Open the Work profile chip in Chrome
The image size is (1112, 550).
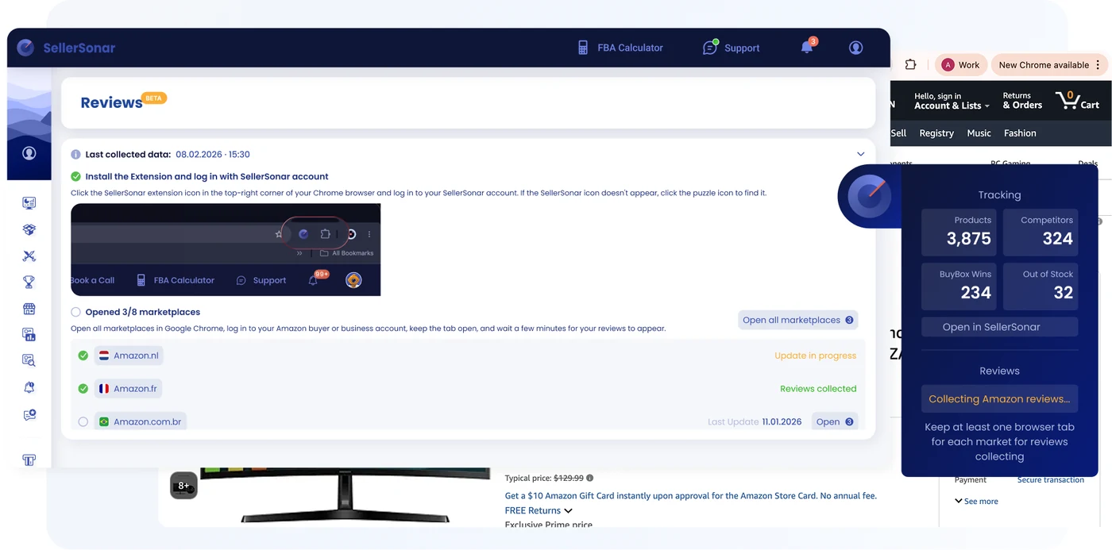click(x=960, y=65)
